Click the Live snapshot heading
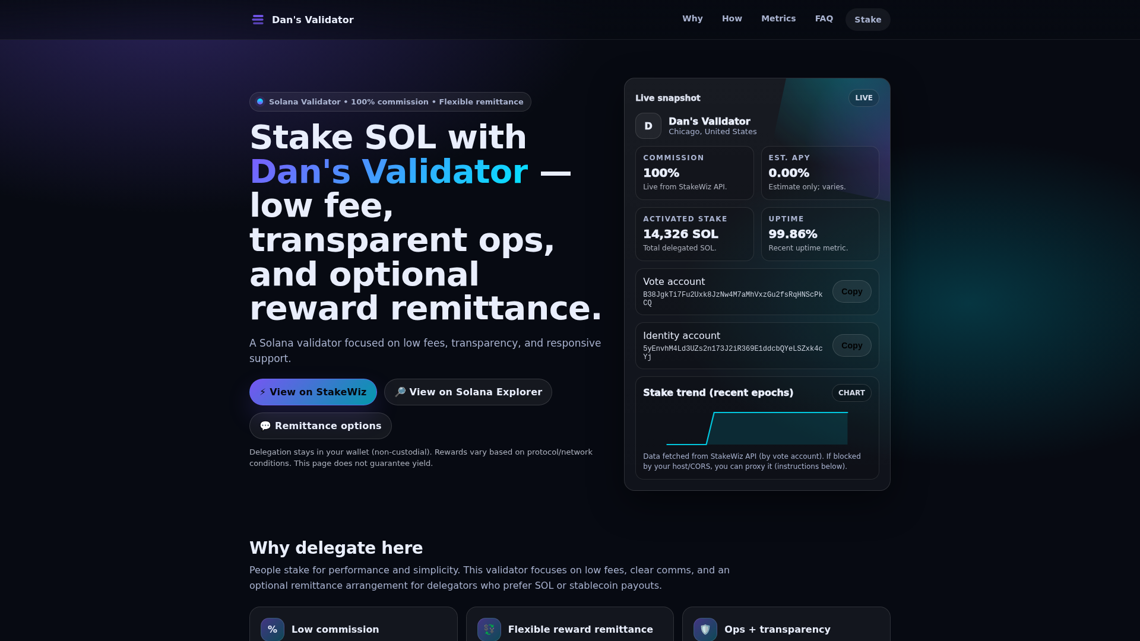The height and width of the screenshot is (641, 1140). coord(667,98)
